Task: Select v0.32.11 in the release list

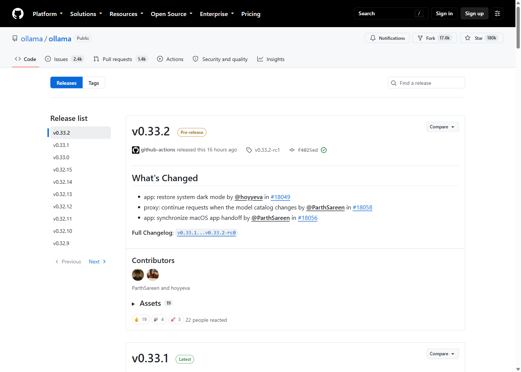Action: pyautogui.click(x=80, y=219)
